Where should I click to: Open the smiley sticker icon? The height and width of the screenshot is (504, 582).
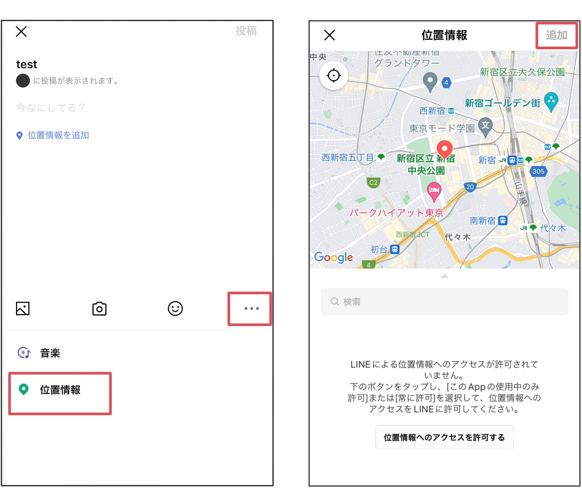(x=175, y=309)
